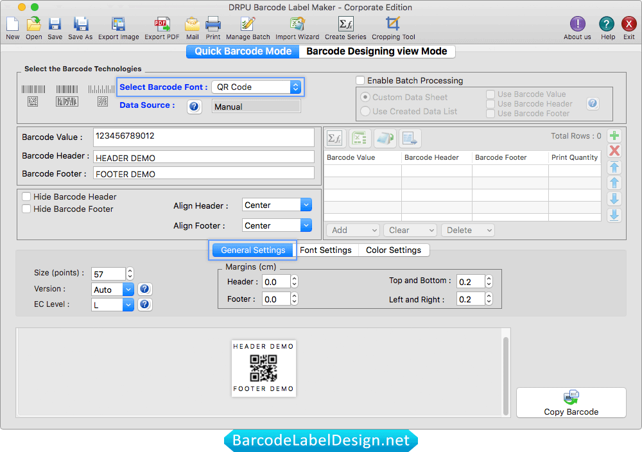Screen dimensions: 642x452
Task: Open Color Settings tab
Action: click(394, 250)
